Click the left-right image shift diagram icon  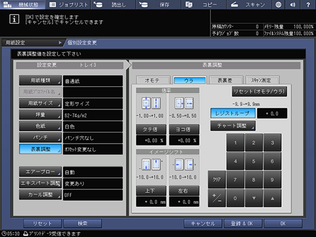(x=184, y=164)
